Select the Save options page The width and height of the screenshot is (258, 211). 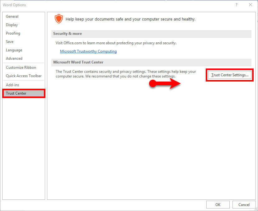click(10, 41)
